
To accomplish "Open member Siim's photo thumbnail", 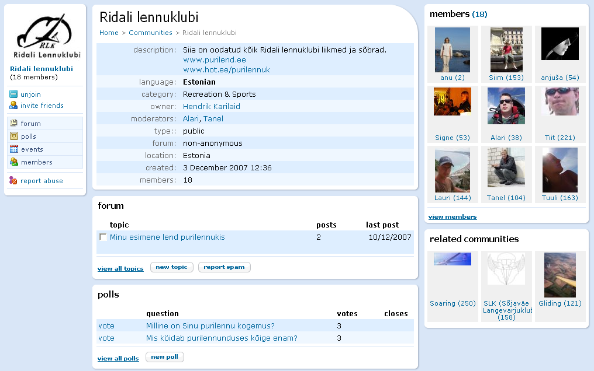I will coord(506,50).
